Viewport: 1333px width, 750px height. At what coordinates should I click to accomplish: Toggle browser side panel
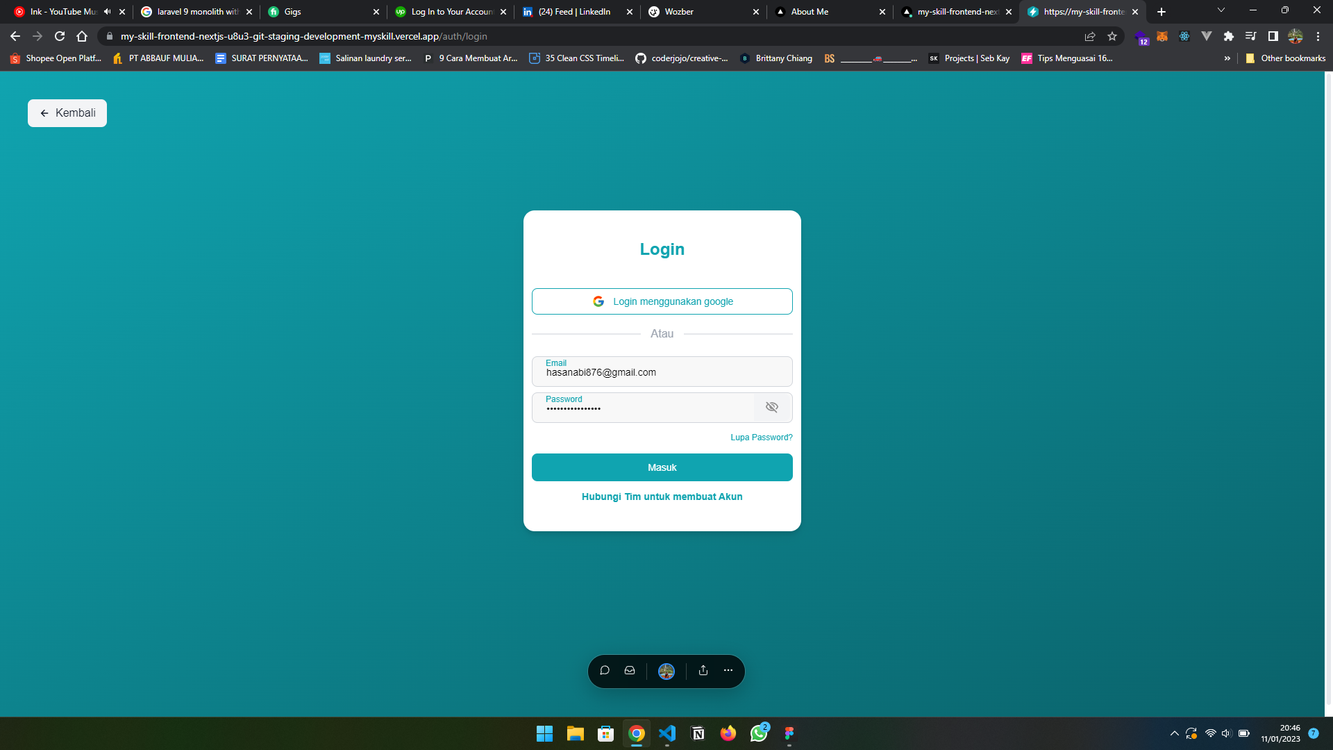click(1273, 36)
